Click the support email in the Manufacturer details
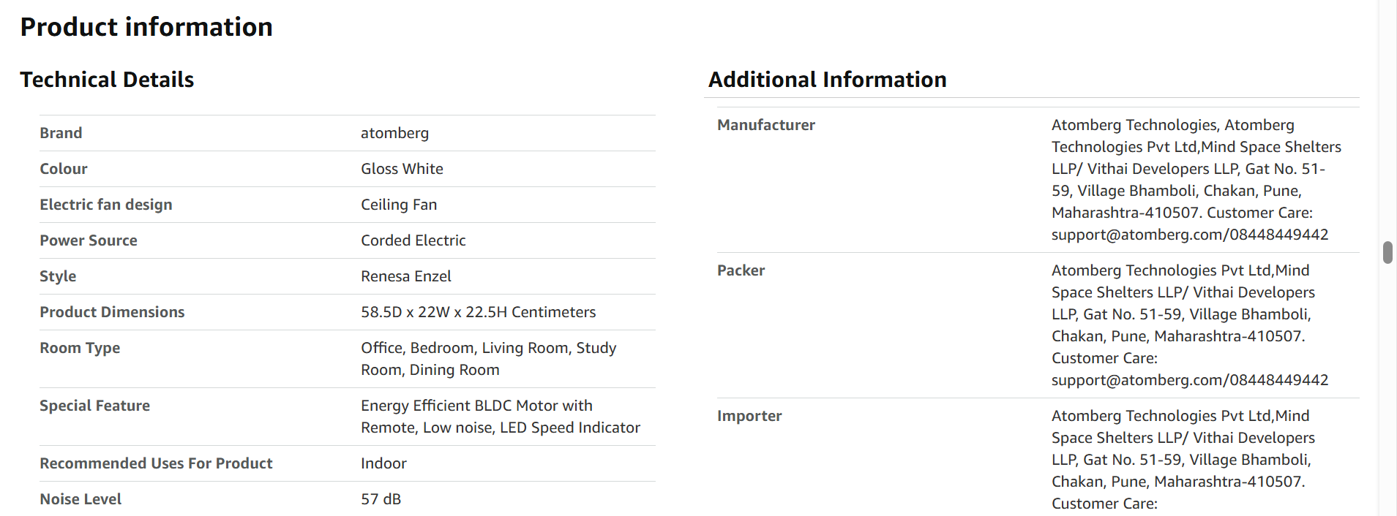Screen dimensions: 1397x516 1138,235
